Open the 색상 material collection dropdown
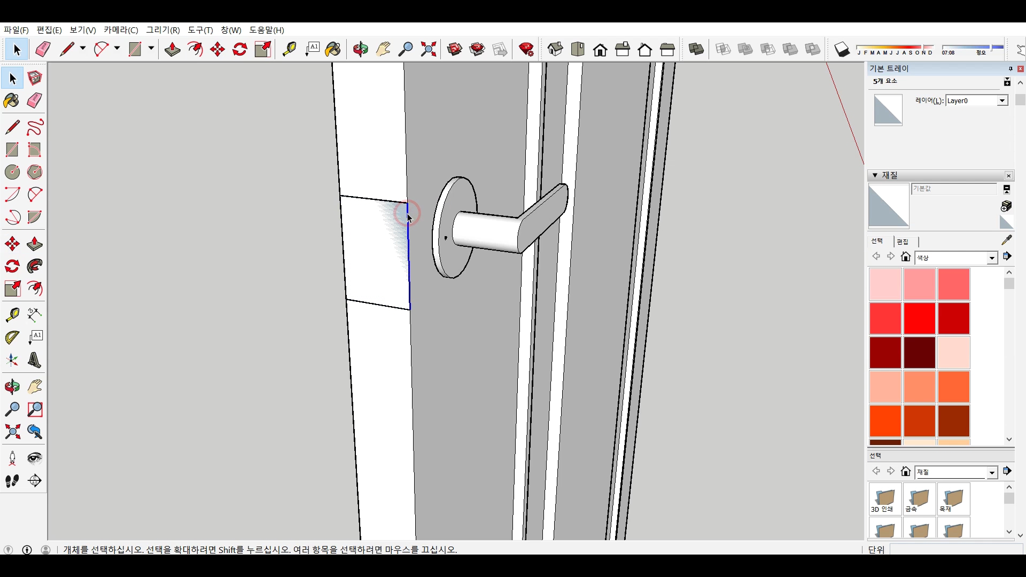The height and width of the screenshot is (577, 1026). click(992, 258)
